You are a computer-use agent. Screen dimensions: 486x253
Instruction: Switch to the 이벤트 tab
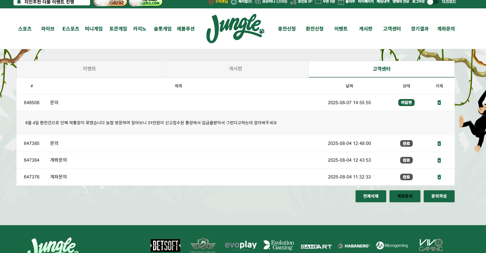[89, 69]
